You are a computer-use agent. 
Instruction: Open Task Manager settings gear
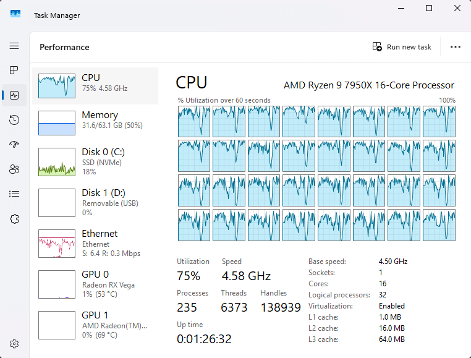coord(14,344)
